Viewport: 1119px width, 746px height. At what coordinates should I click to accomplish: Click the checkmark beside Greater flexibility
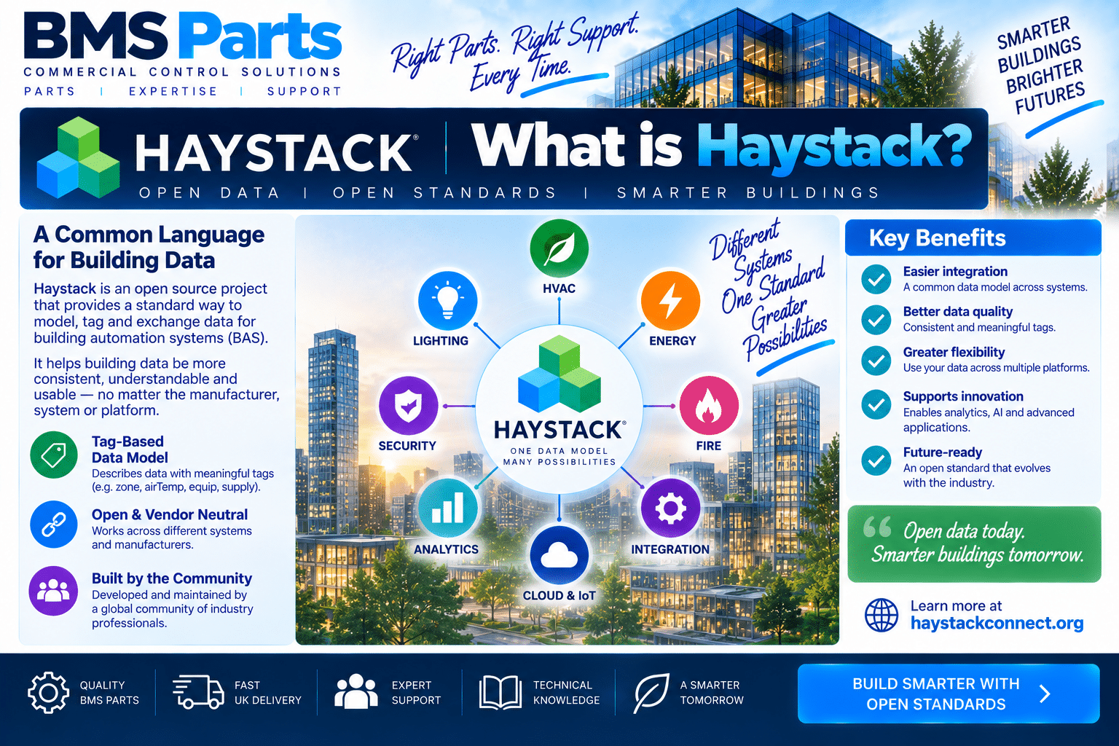[x=876, y=359]
